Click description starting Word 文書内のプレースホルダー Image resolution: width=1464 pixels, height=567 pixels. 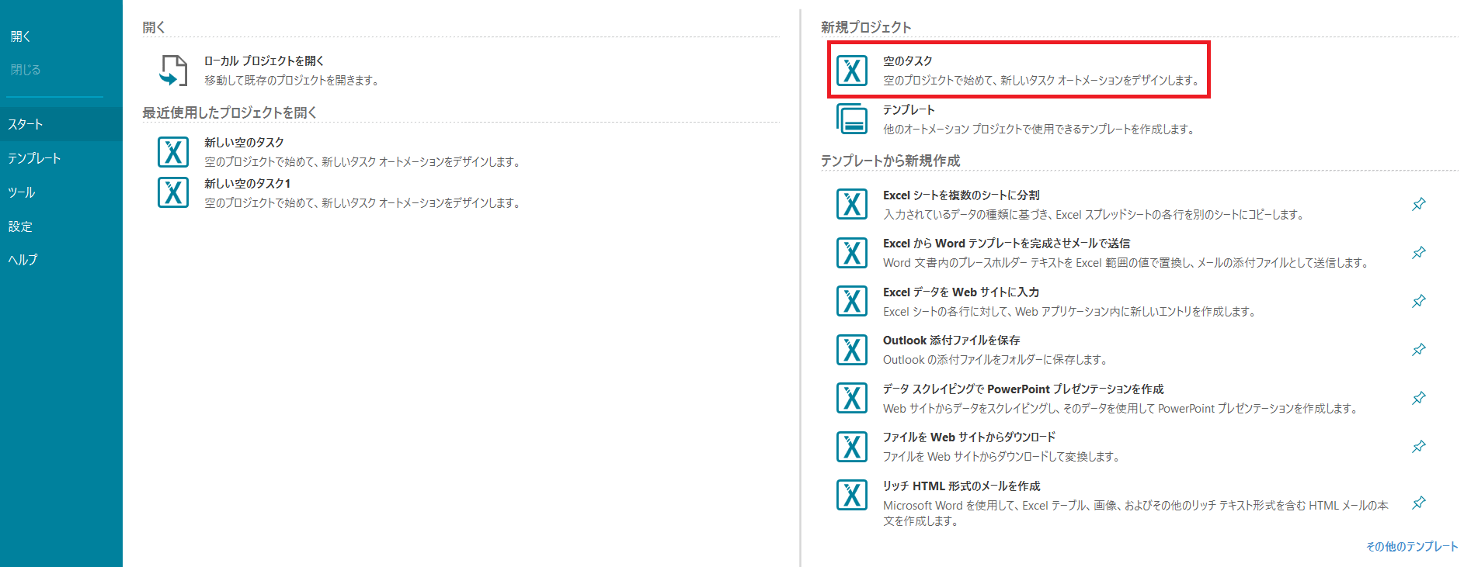point(1126,263)
